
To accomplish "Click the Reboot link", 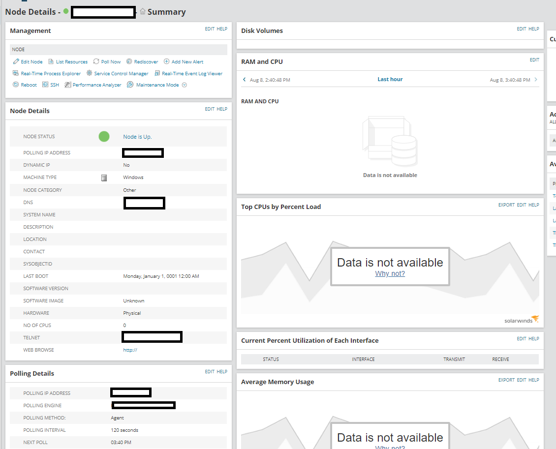I will click(x=29, y=85).
